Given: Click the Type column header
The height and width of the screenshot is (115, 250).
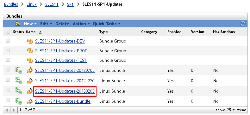Looking at the screenshot, I should click(x=103, y=32).
